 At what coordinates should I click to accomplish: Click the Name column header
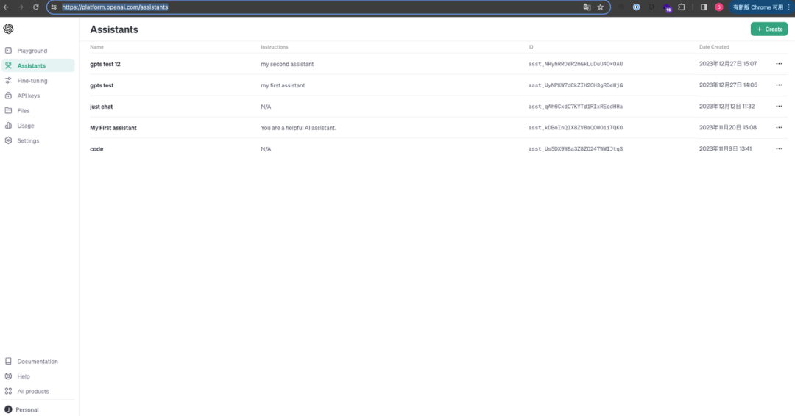(x=97, y=47)
